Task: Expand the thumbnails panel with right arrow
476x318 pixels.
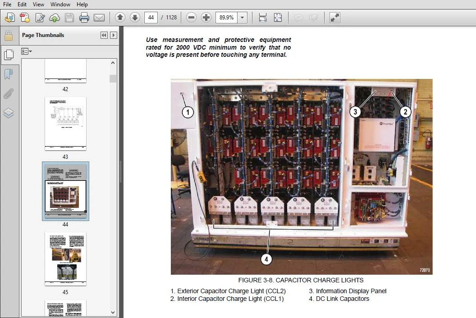Action: [x=114, y=35]
